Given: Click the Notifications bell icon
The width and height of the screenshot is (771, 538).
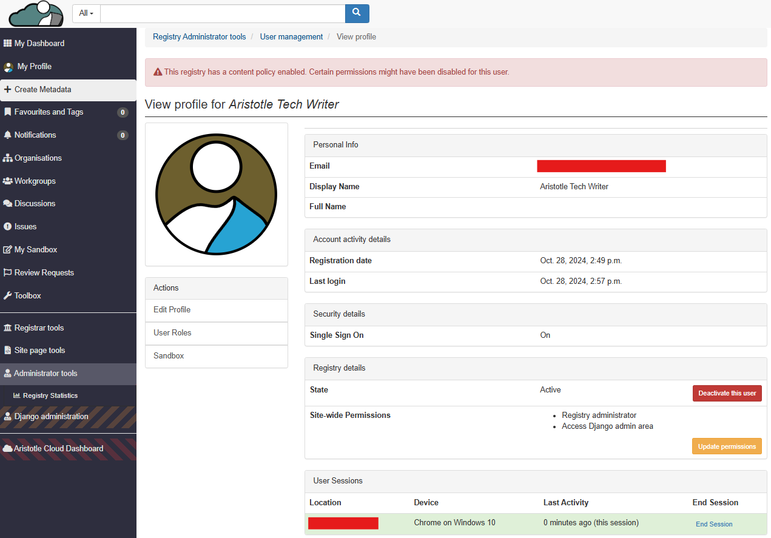Looking at the screenshot, I should tap(8, 135).
